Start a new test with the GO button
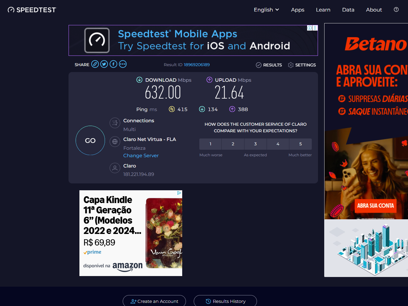 90,140
